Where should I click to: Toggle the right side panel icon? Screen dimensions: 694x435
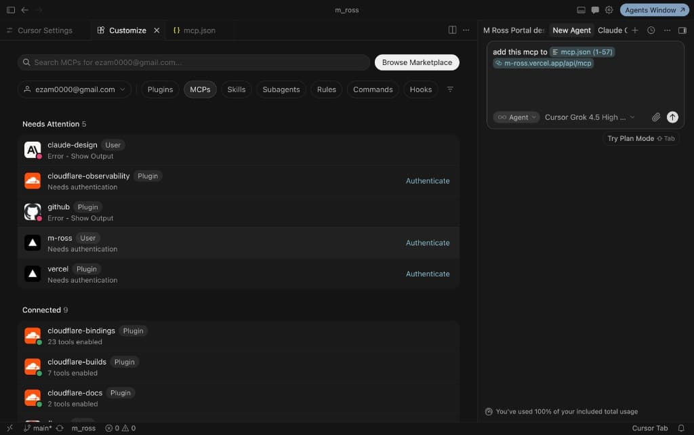(682, 30)
